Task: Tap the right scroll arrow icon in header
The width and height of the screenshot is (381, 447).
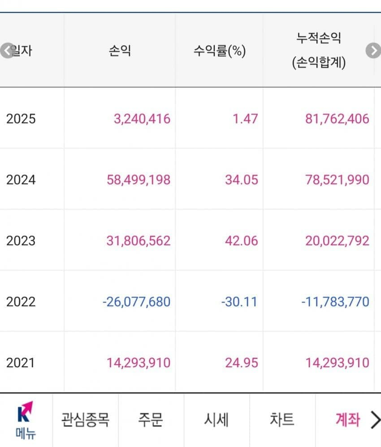Action: pos(373,51)
